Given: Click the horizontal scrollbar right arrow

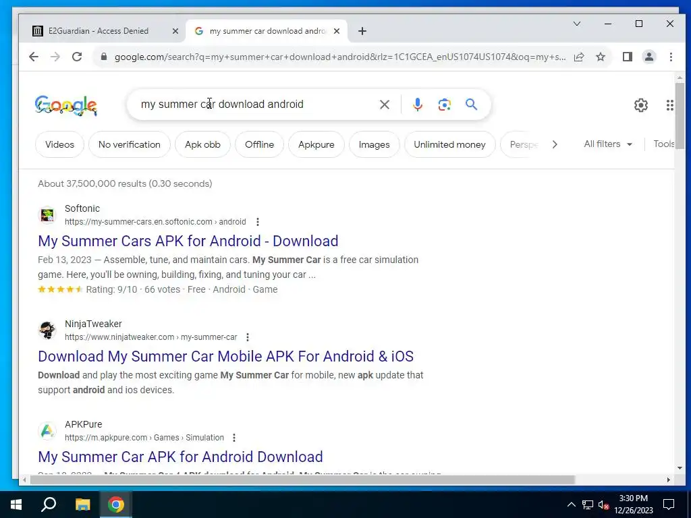Looking at the screenshot, I should (669, 480).
